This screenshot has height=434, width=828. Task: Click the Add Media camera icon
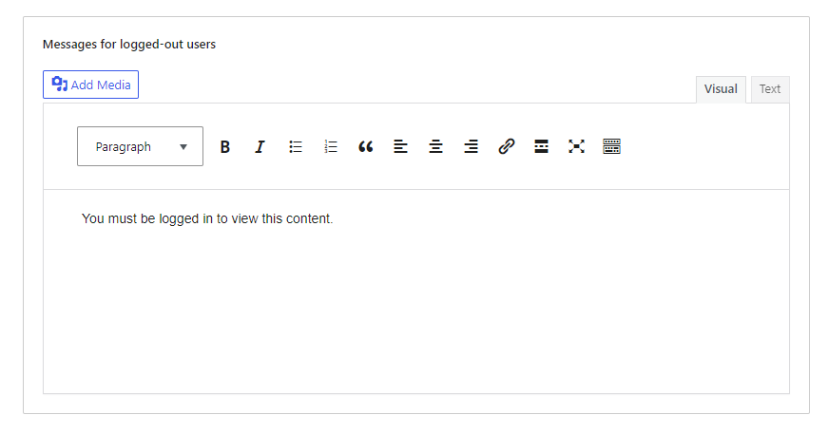coord(59,84)
